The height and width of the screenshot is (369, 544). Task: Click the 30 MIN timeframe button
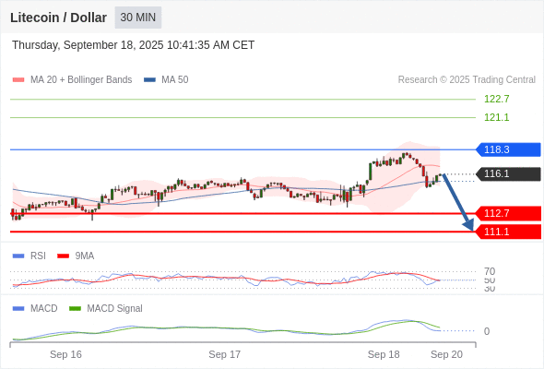pos(138,18)
